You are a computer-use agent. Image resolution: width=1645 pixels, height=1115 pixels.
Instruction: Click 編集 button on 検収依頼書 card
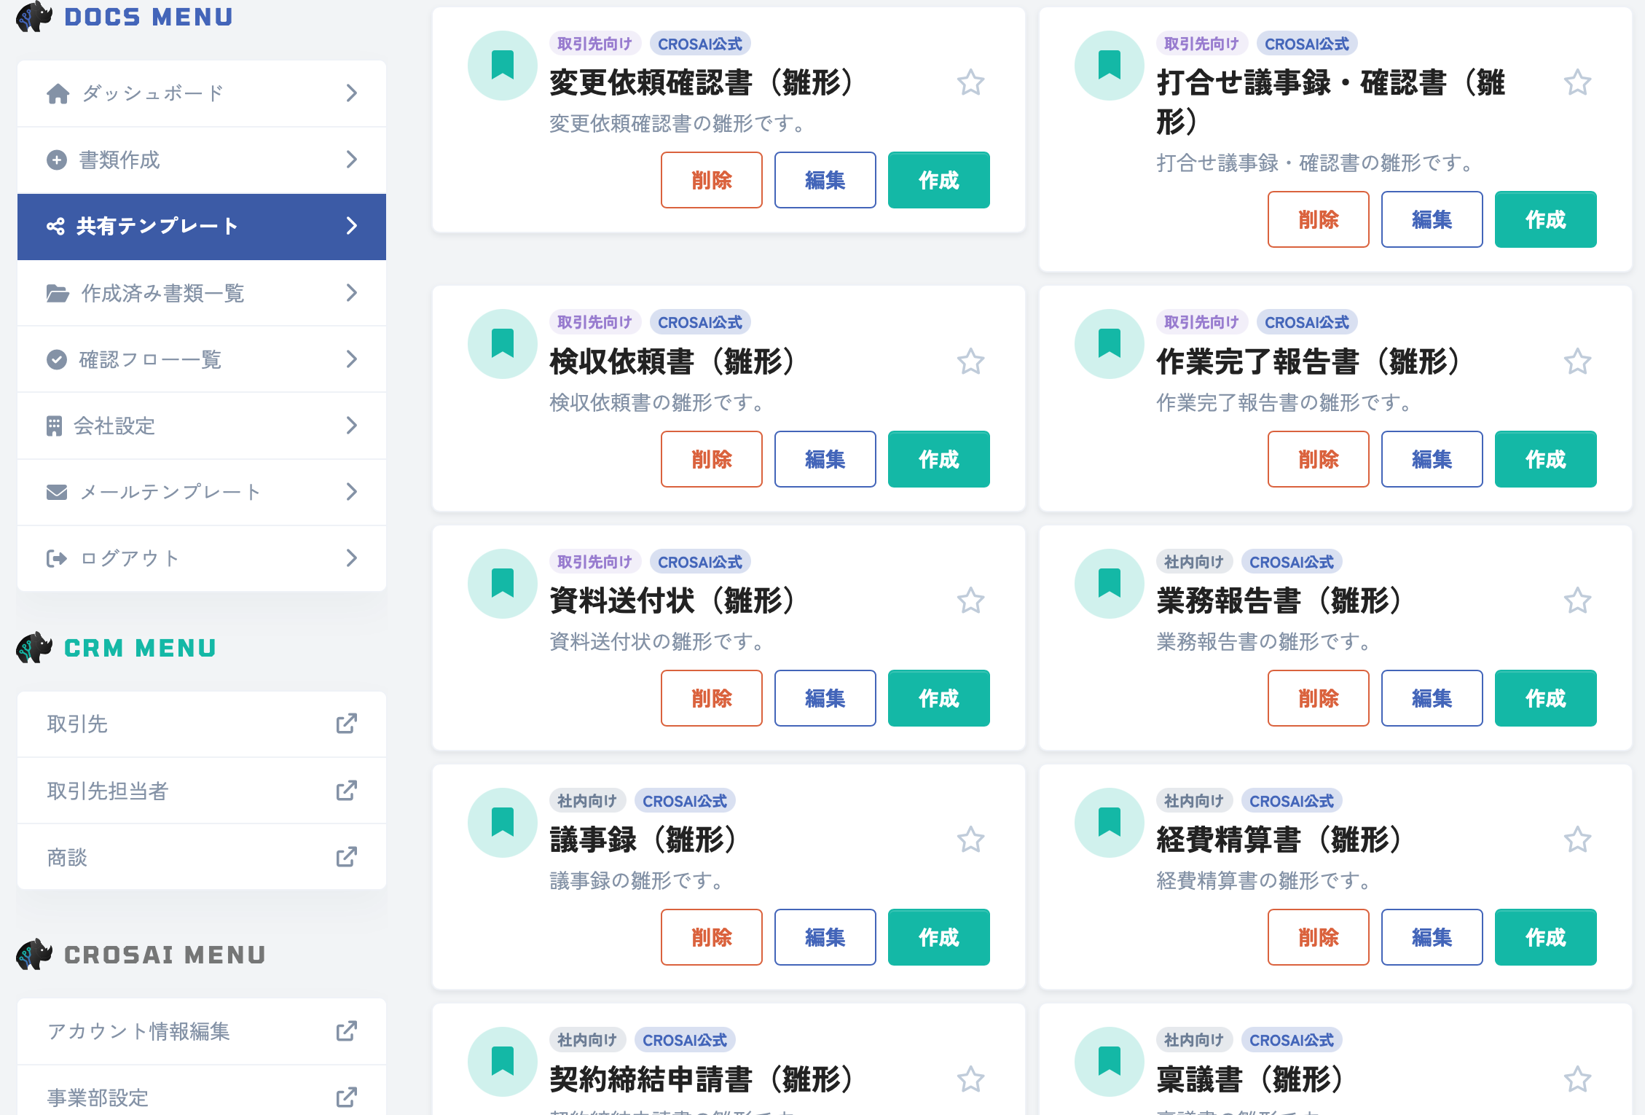tap(825, 459)
